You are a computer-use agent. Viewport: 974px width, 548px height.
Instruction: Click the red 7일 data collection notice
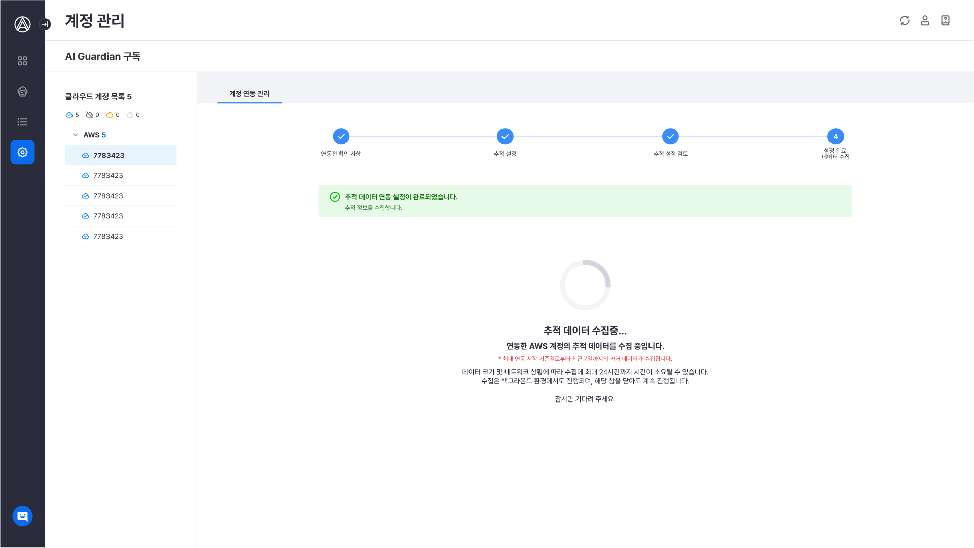[585, 359]
